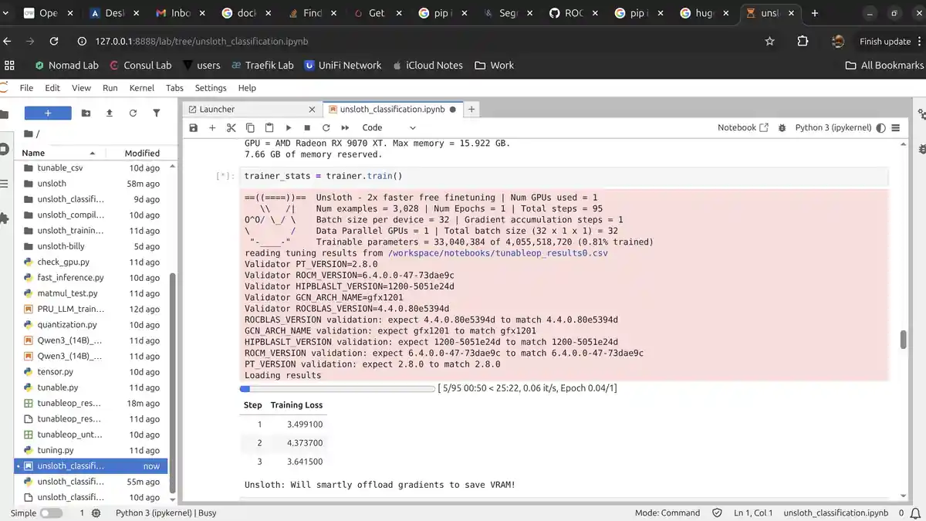Image resolution: width=926 pixels, height=521 pixels.
Task: Open the cell type Code dropdown
Action: [389, 127]
